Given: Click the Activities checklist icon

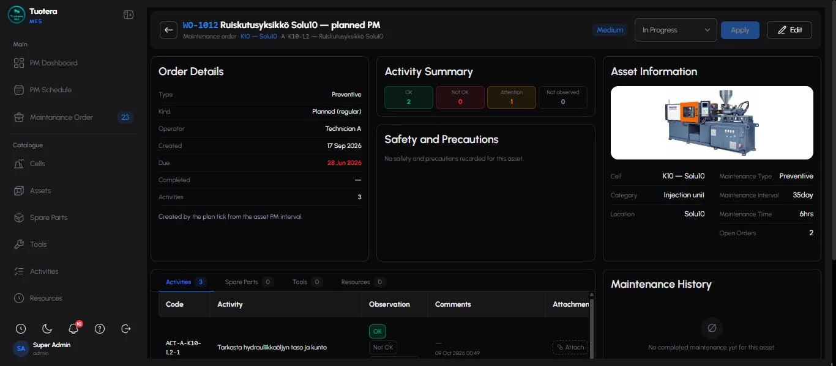Looking at the screenshot, I should [18, 271].
